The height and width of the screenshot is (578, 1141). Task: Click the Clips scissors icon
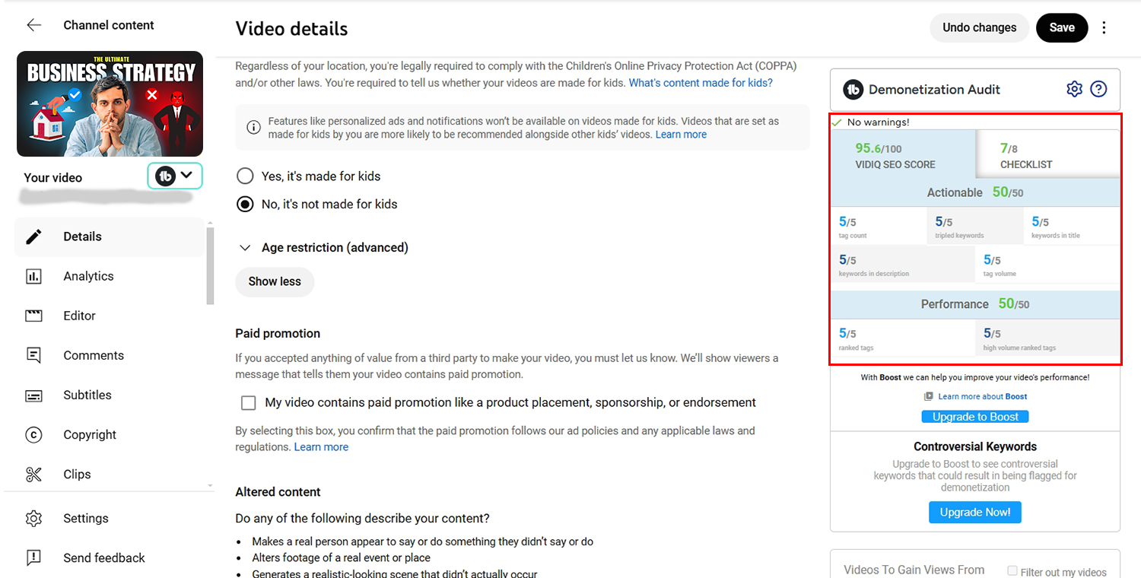point(33,474)
